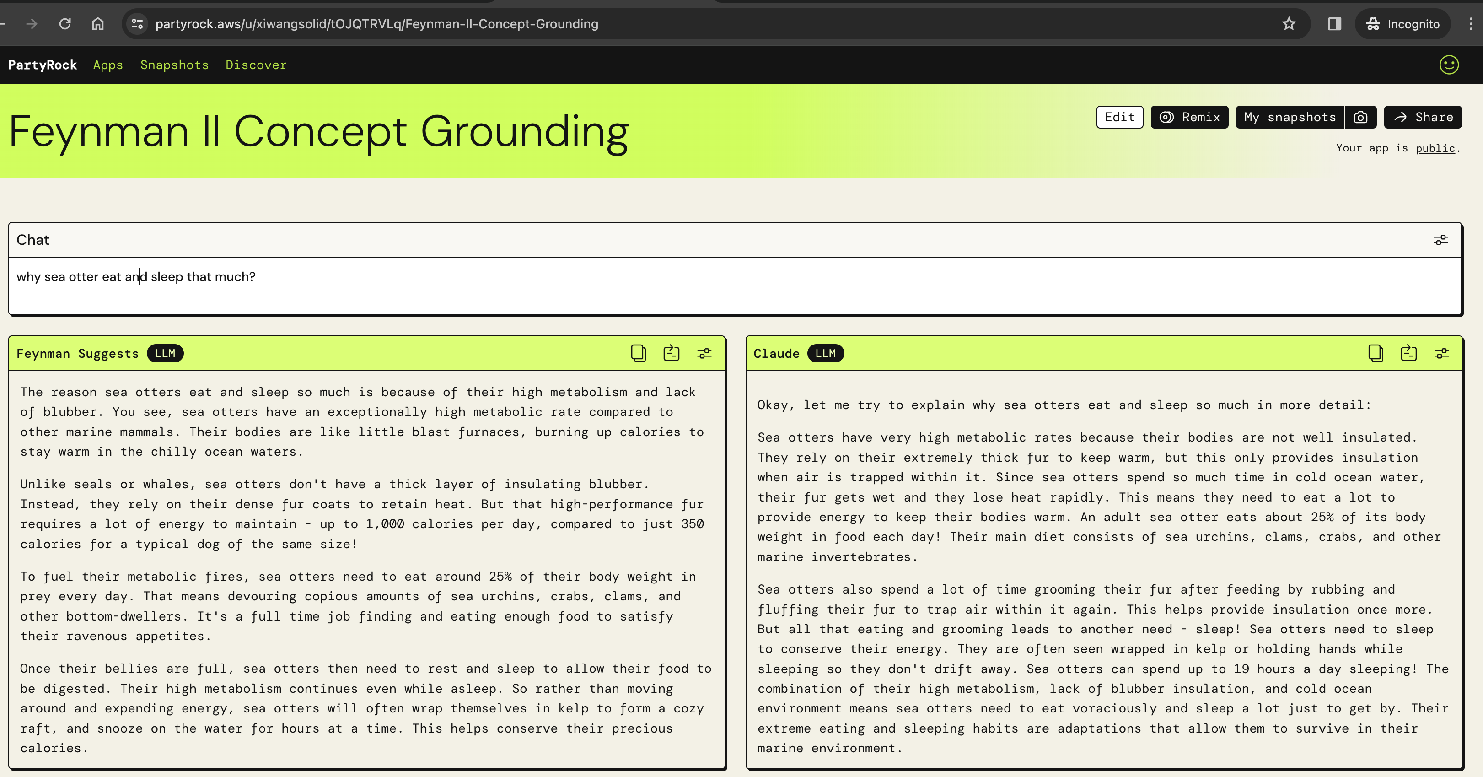Open the Incognito profile chip
The image size is (1483, 777).
pyautogui.click(x=1402, y=24)
